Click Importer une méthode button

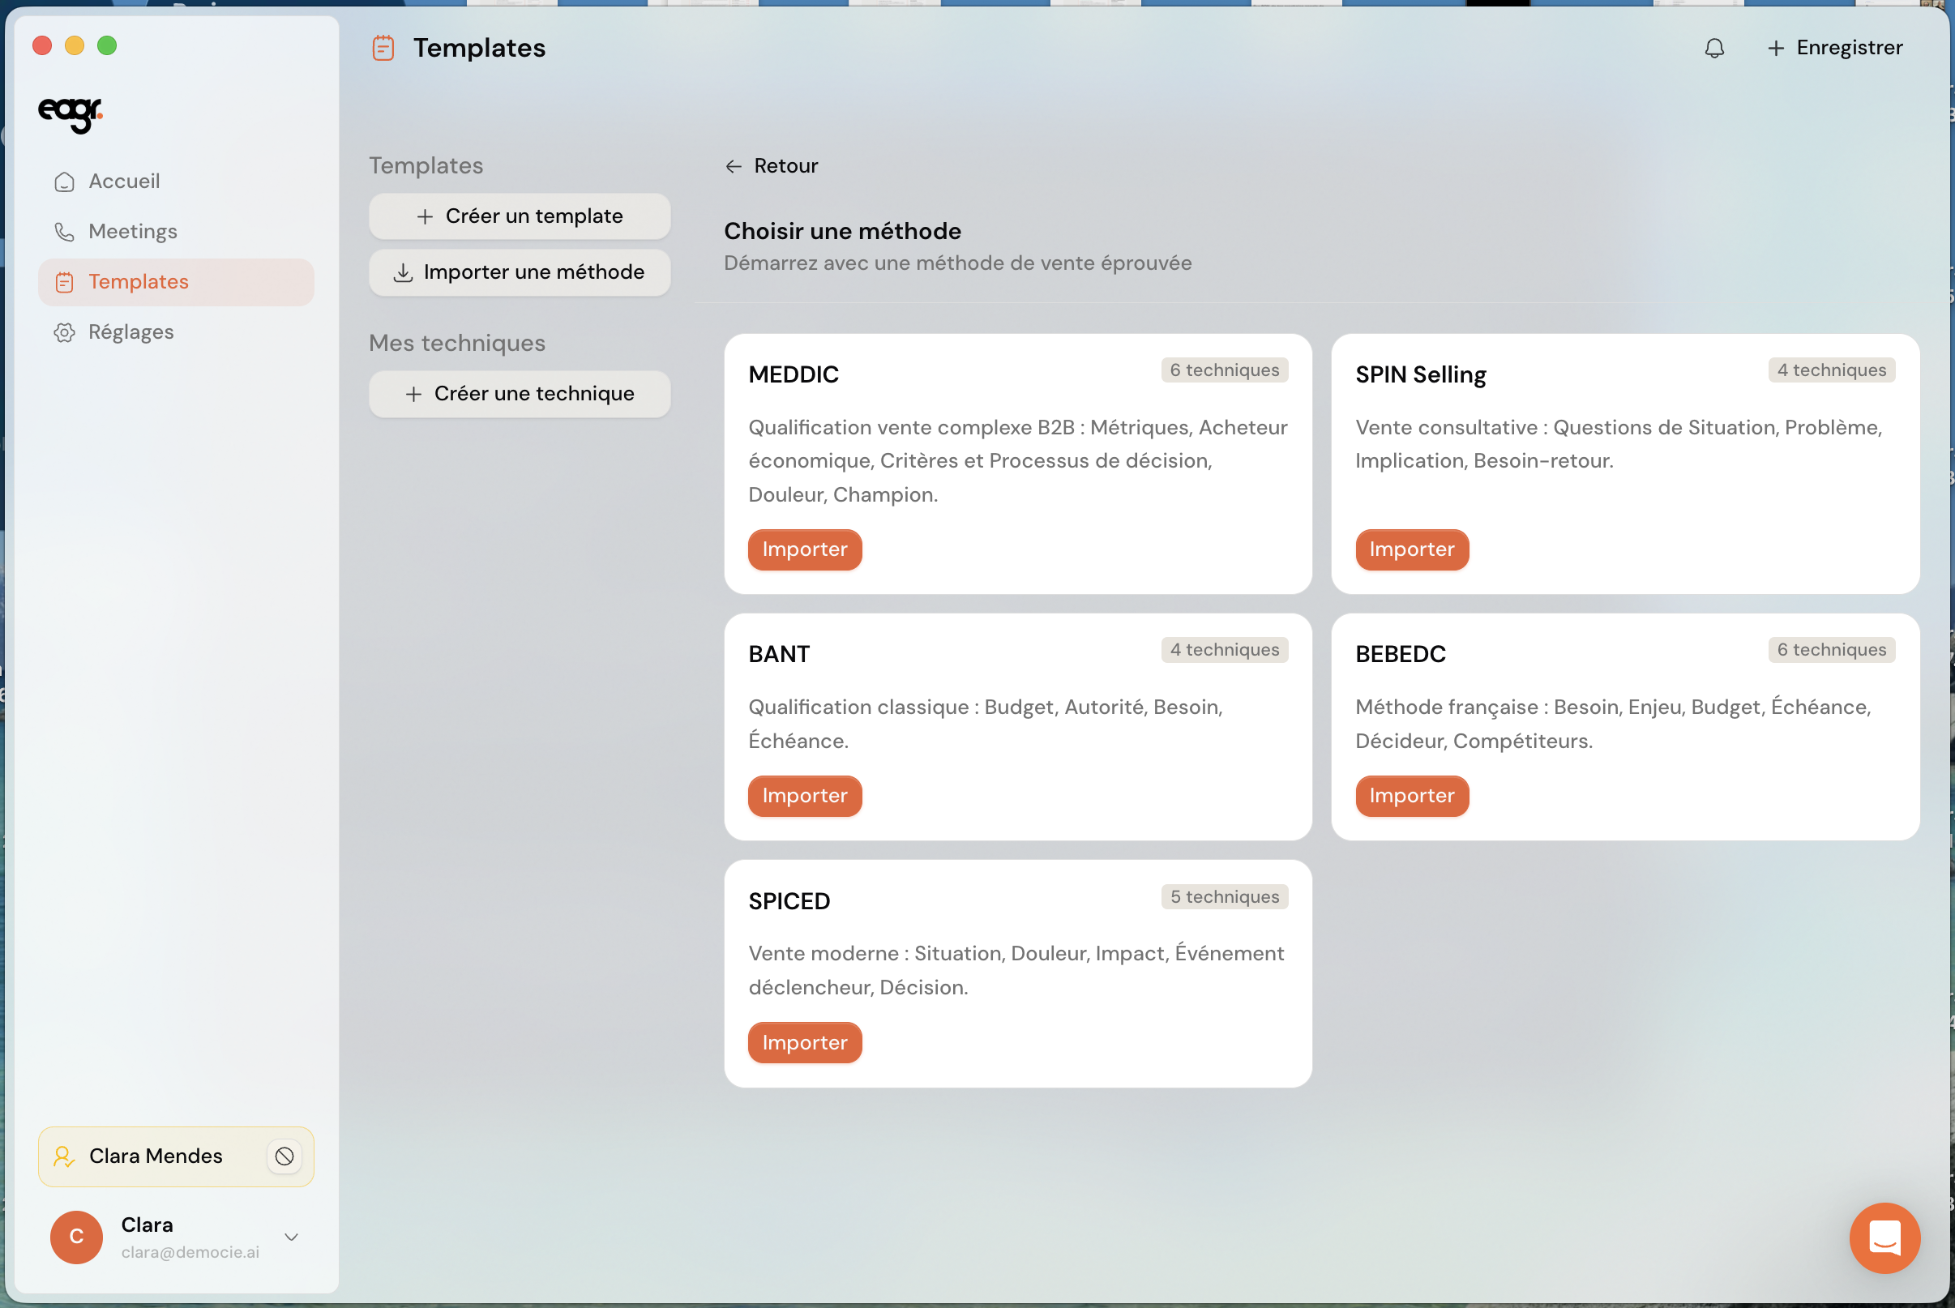tap(520, 272)
